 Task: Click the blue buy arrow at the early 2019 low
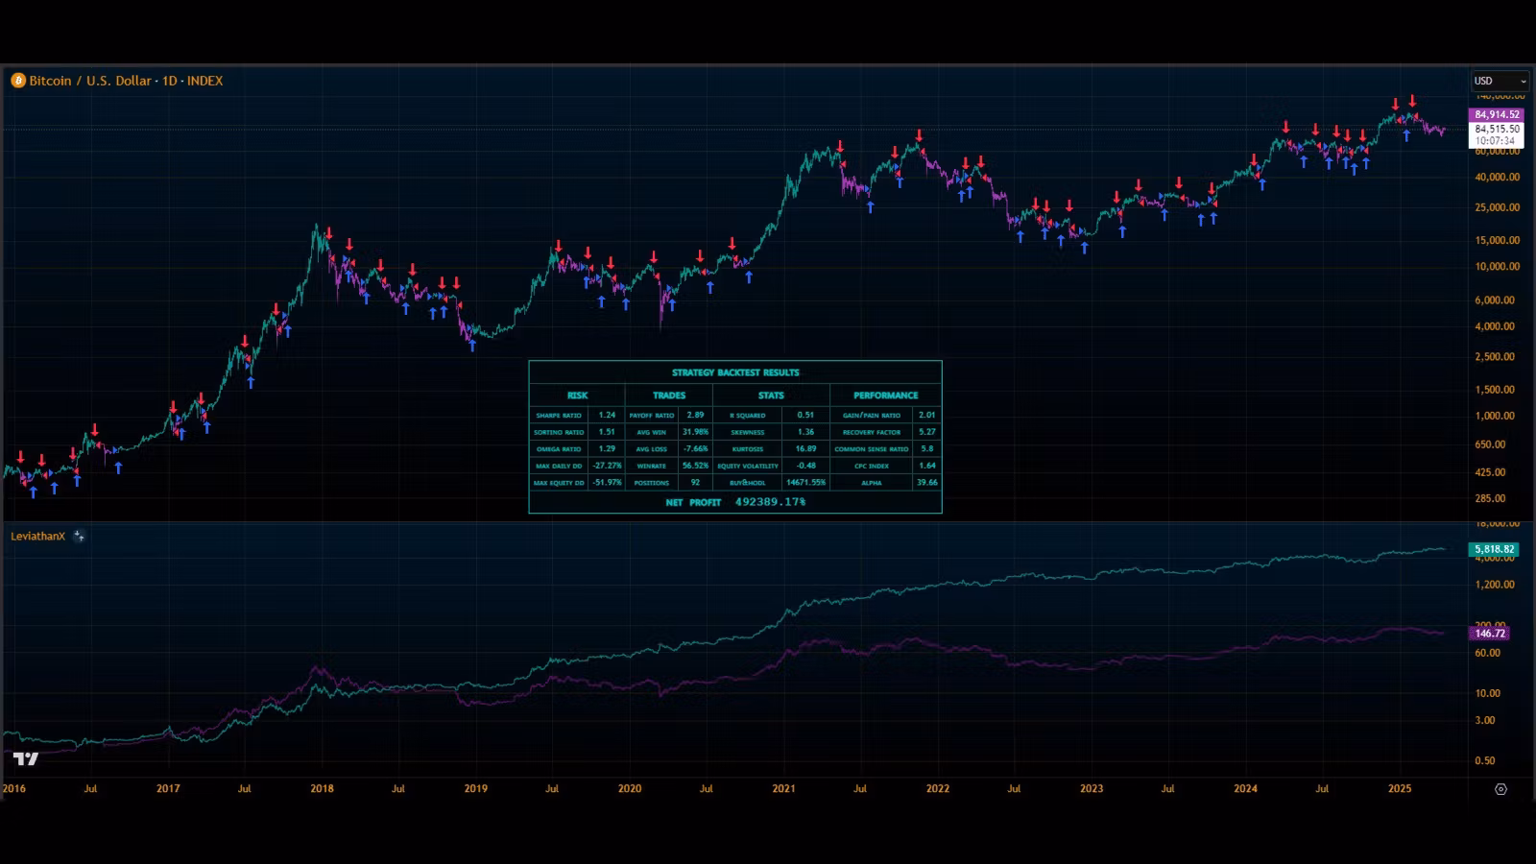click(472, 345)
